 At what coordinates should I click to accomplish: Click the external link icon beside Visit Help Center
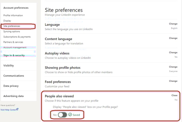[17, 109]
